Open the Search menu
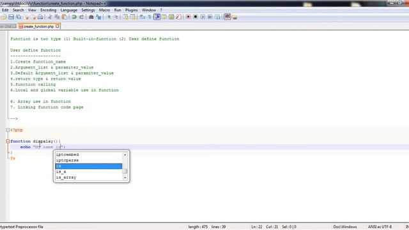409x230 pixels. click(19, 10)
